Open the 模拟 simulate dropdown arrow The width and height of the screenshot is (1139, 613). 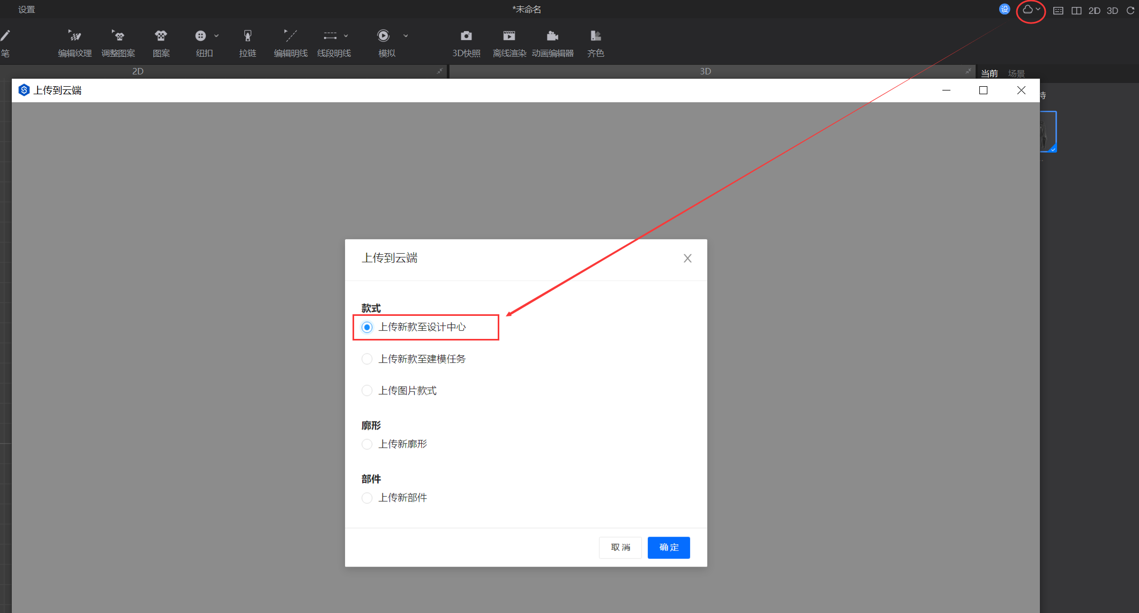[406, 36]
